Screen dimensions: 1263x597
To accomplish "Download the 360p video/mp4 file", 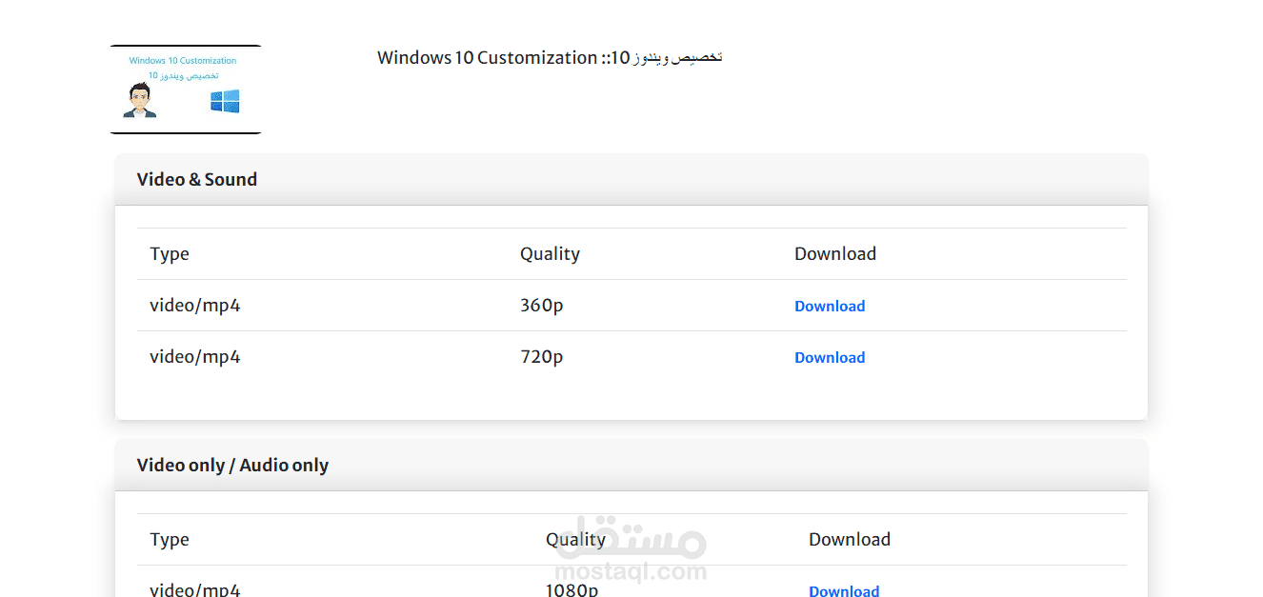I will [830, 306].
